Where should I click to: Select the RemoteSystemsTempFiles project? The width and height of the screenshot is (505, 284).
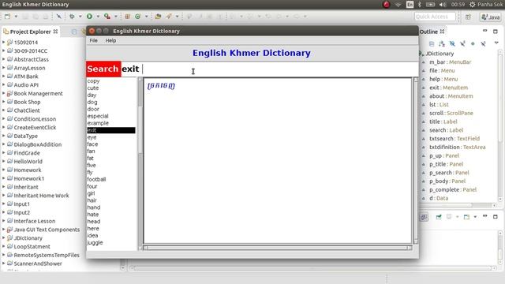point(47,255)
